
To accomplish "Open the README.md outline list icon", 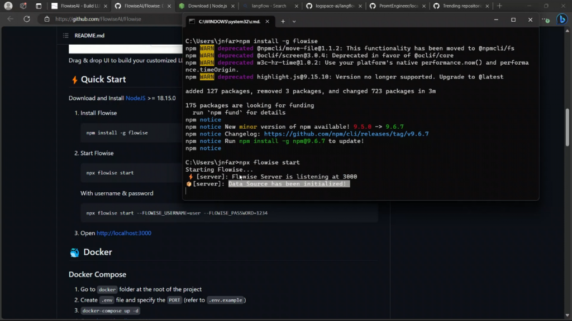I will point(66,36).
